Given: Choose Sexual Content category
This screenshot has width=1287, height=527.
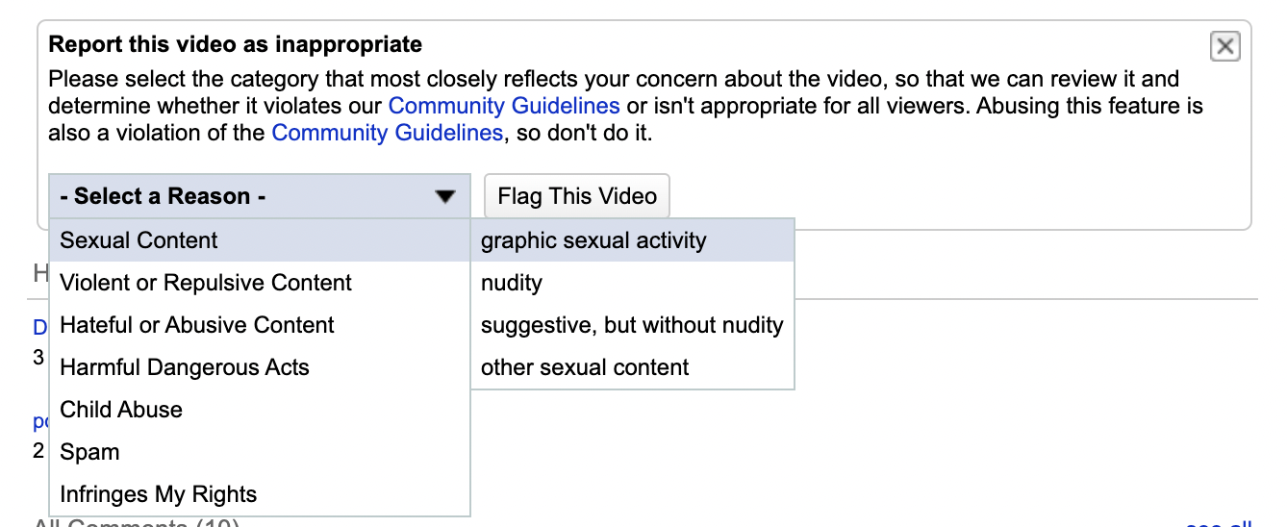Looking at the screenshot, I should (139, 240).
